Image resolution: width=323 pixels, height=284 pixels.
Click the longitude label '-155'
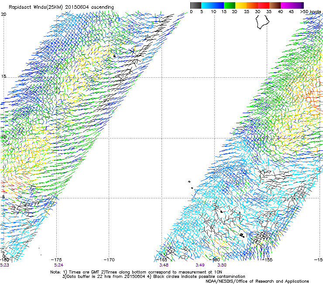click(267, 260)
